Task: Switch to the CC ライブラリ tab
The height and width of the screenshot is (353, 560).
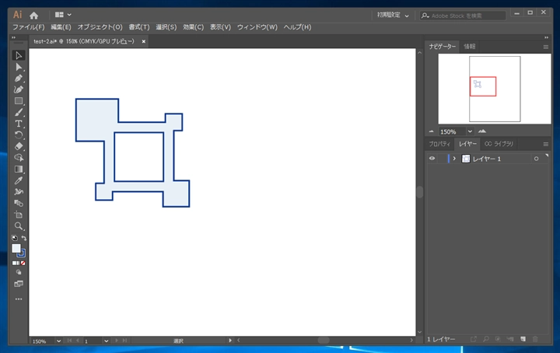Action: tap(499, 144)
